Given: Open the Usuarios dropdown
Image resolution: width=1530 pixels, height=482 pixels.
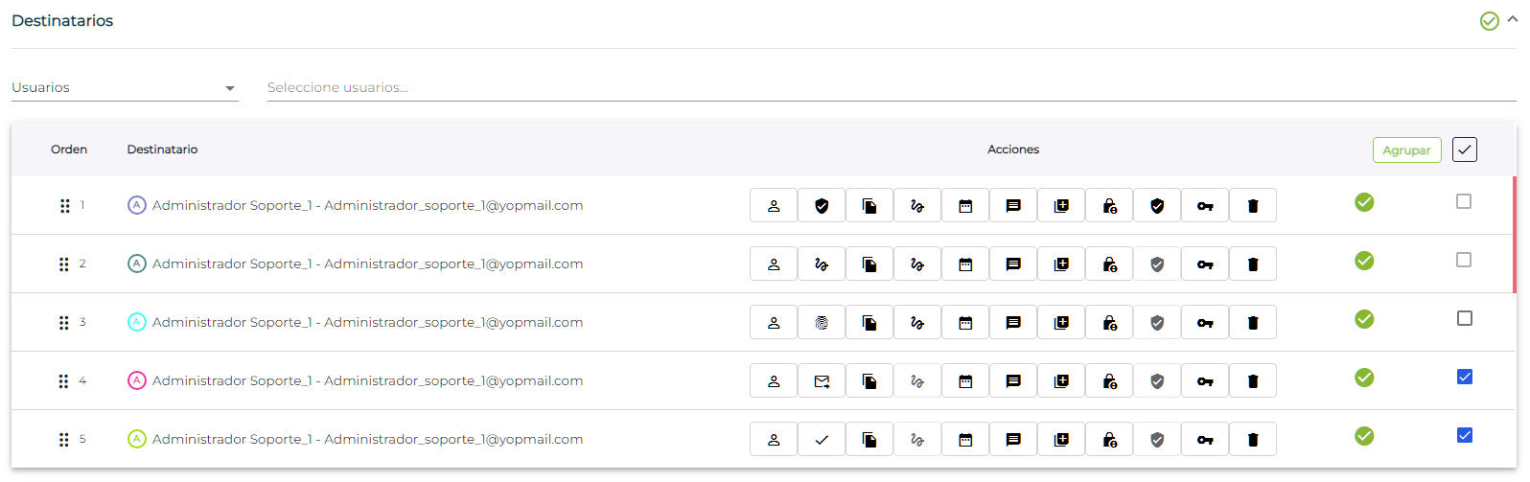Looking at the screenshot, I should (125, 87).
